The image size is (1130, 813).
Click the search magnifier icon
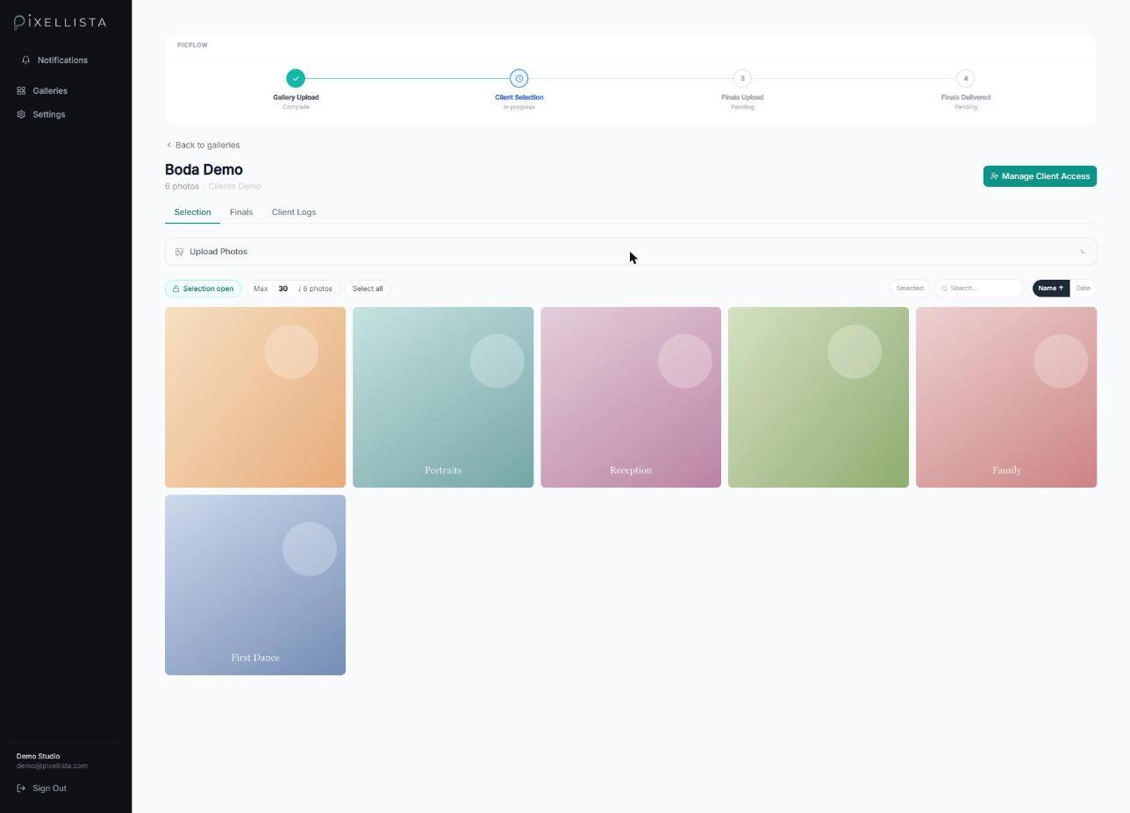pyautogui.click(x=944, y=289)
